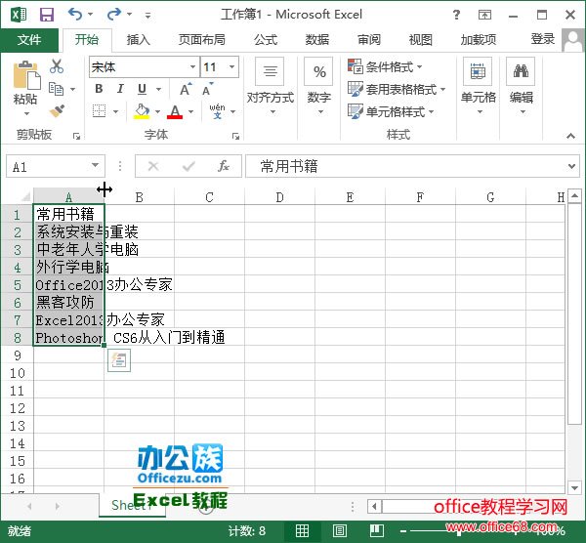This screenshot has width=586, height=543.
Task: Select row 9 header
Action: click(18, 355)
